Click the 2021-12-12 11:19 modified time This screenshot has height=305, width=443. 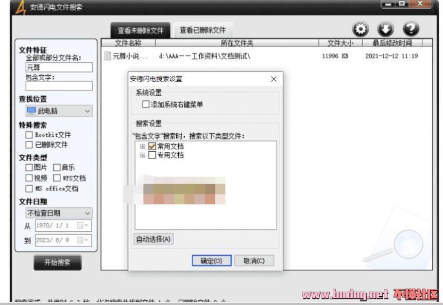391,56
